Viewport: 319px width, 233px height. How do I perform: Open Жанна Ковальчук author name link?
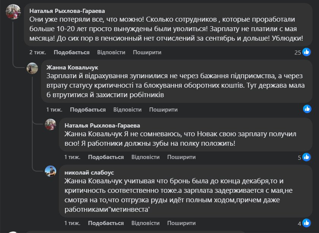click(72, 67)
